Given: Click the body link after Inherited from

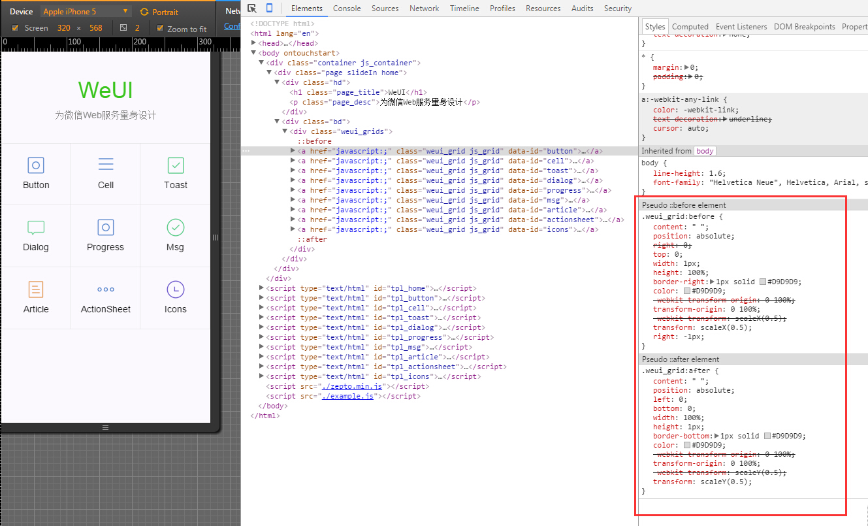Looking at the screenshot, I should point(705,151).
